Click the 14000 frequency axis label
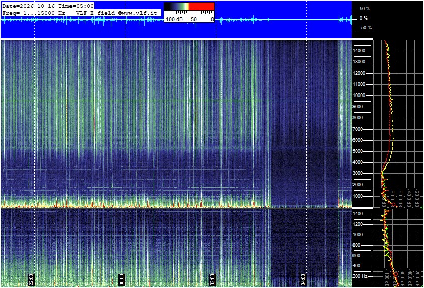The height and width of the screenshot is (288, 424). click(359, 51)
